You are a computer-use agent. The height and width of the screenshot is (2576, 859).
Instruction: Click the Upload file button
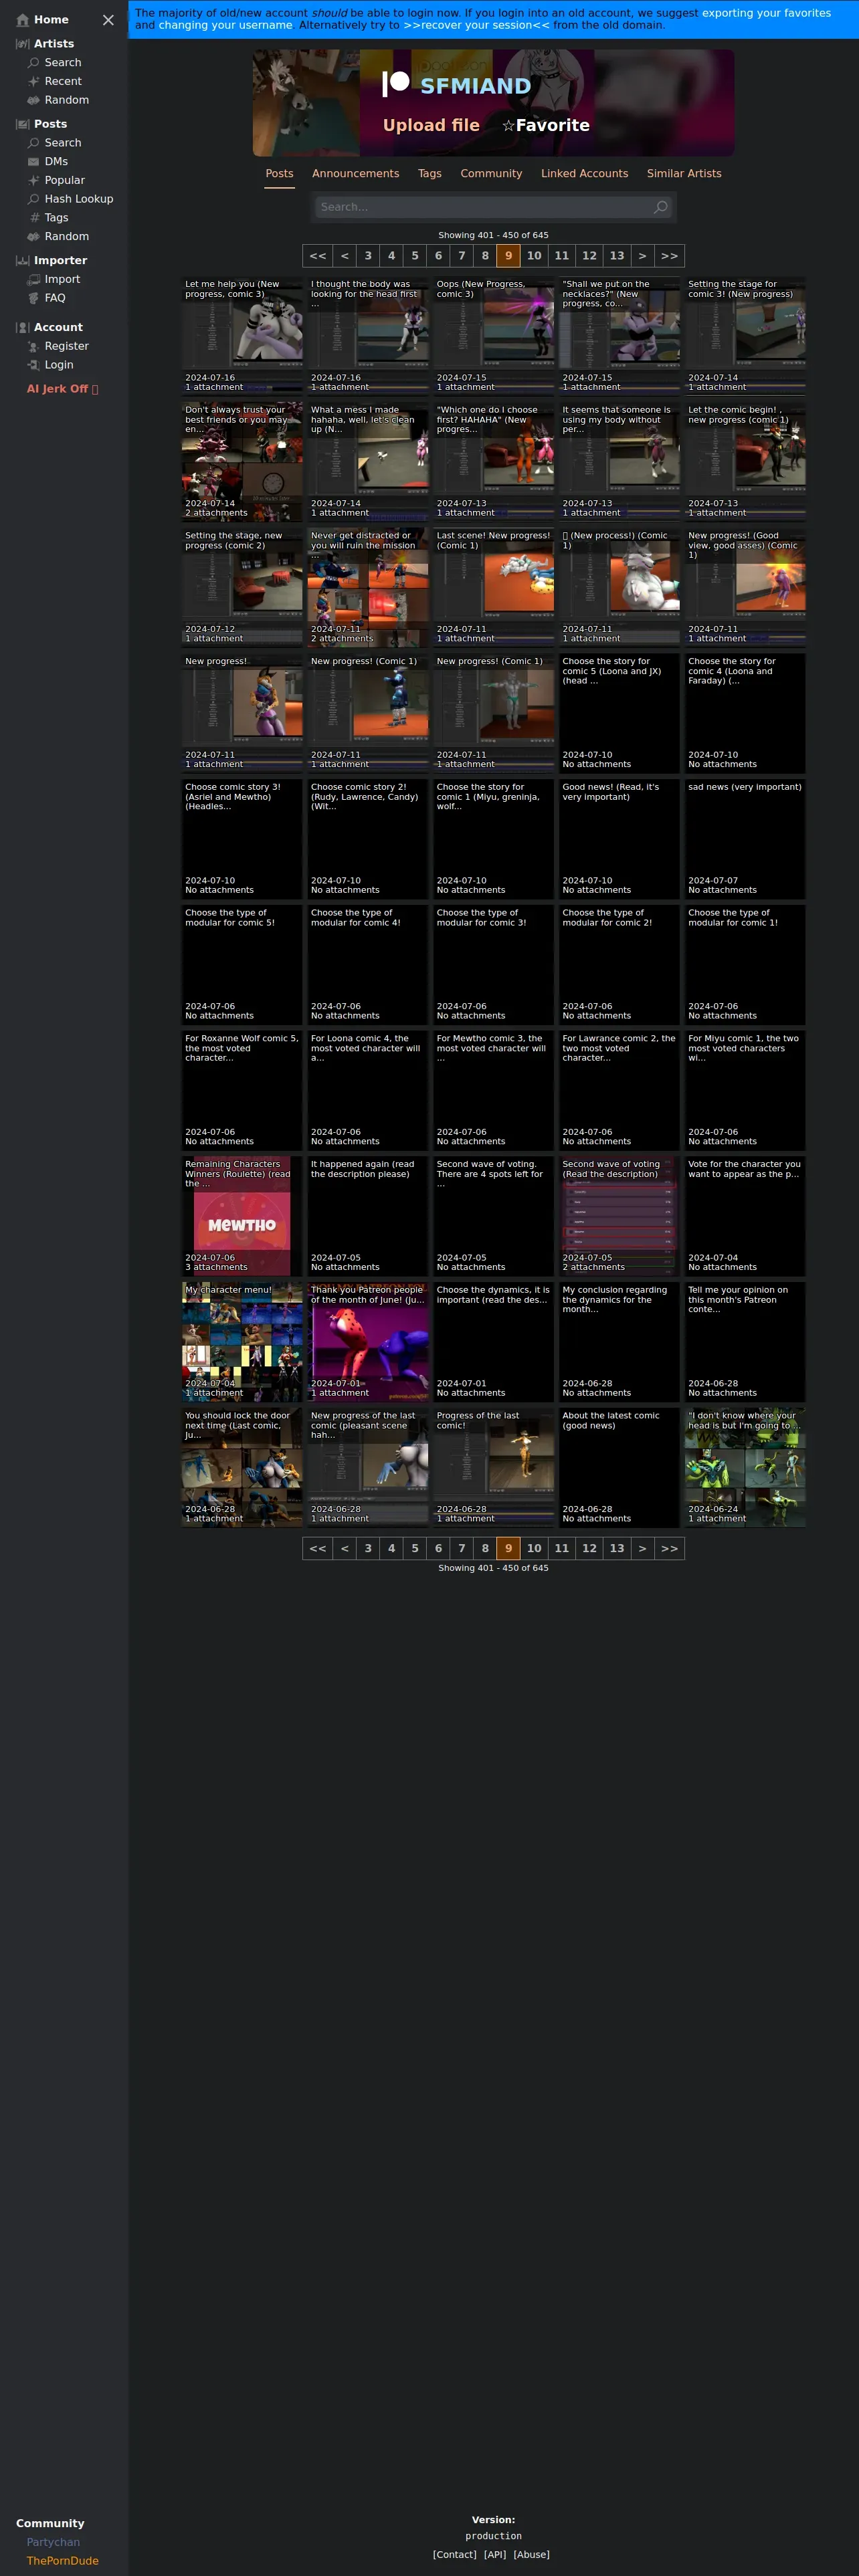pos(431,125)
